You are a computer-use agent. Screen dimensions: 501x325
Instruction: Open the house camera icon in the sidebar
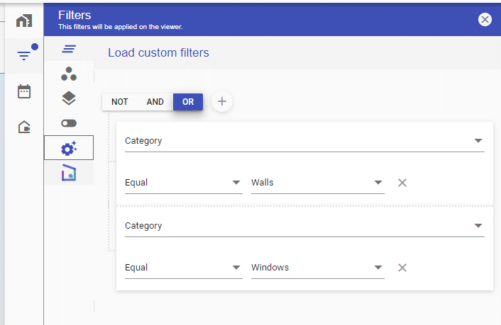[24, 127]
